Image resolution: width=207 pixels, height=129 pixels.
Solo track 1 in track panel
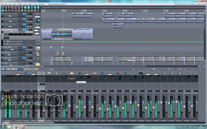(x=32, y=14)
